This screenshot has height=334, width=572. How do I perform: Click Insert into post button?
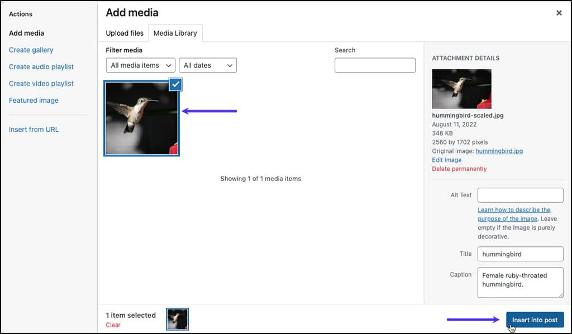[x=535, y=319]
